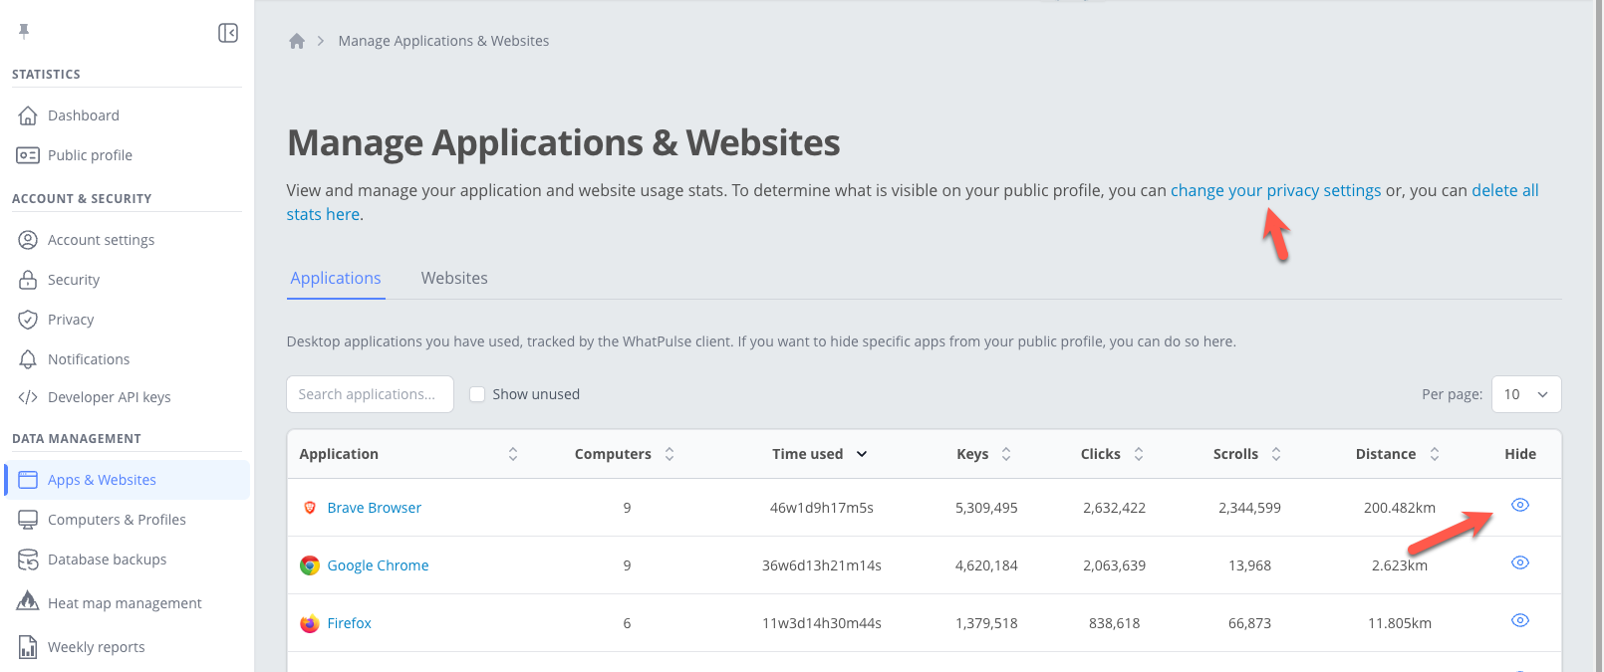Click the Public profile card icon
The height and width of the screenshot is (672, 1604).
click(28, 155)
